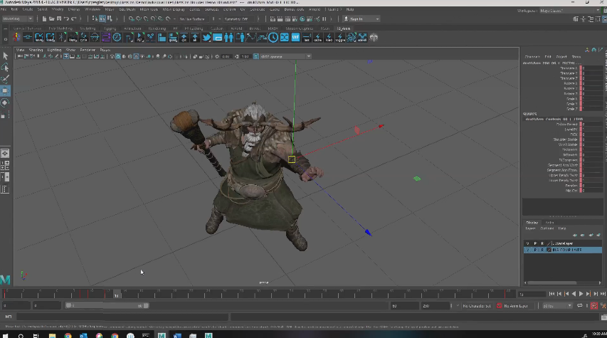Click the two-people figures shelf icon
This screenshot has width=607, height=338.
[229, 38]
